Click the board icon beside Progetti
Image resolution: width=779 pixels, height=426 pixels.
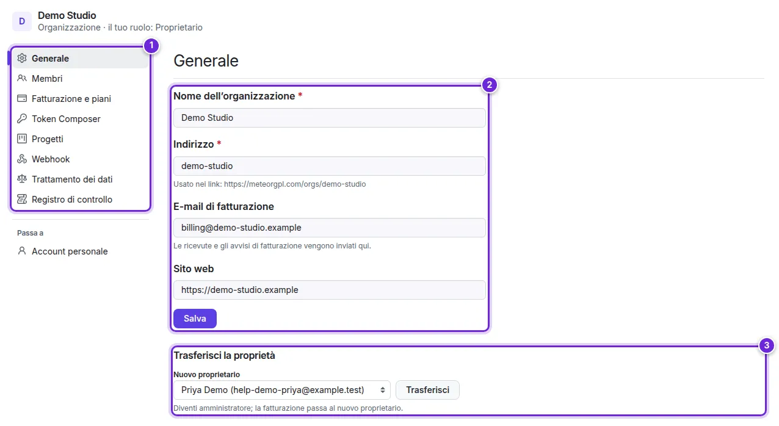coord(22,139)
